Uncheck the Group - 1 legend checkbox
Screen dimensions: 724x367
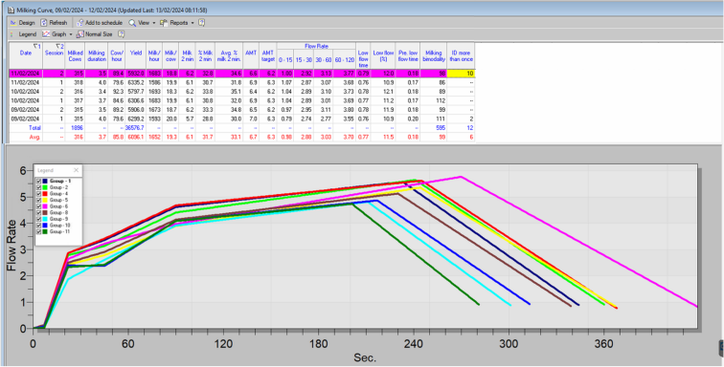pyautogui.click(x=38, y=182)
